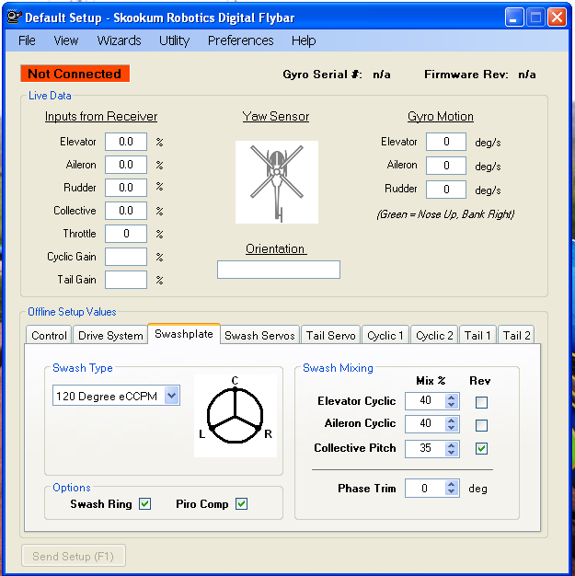Click the helicopter yaw sensor image
Screen dimensions: 575x576
(x=277, y=182)
